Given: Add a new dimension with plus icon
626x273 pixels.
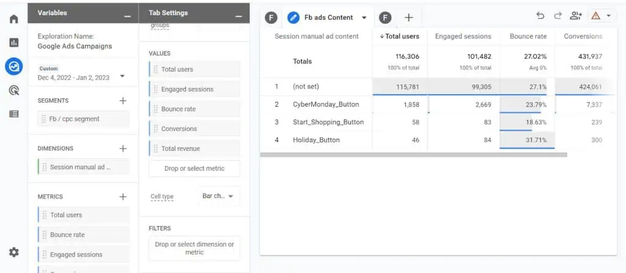Looking at the screenshot, I should click(x=123, y=148).
